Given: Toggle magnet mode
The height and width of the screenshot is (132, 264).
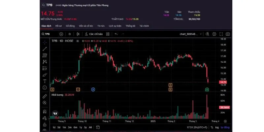Looking at the screenshot, I should pyautogui.click(x=45, y=112).
